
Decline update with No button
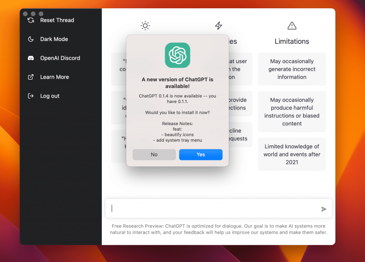click(x=154, y=155)
